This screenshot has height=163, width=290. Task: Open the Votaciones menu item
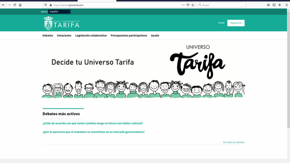[64, 35]
